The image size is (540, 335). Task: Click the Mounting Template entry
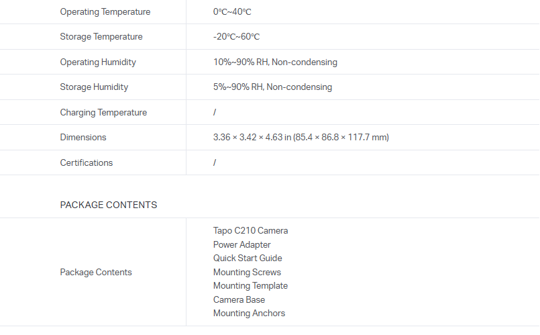click(x=250, y=286)
